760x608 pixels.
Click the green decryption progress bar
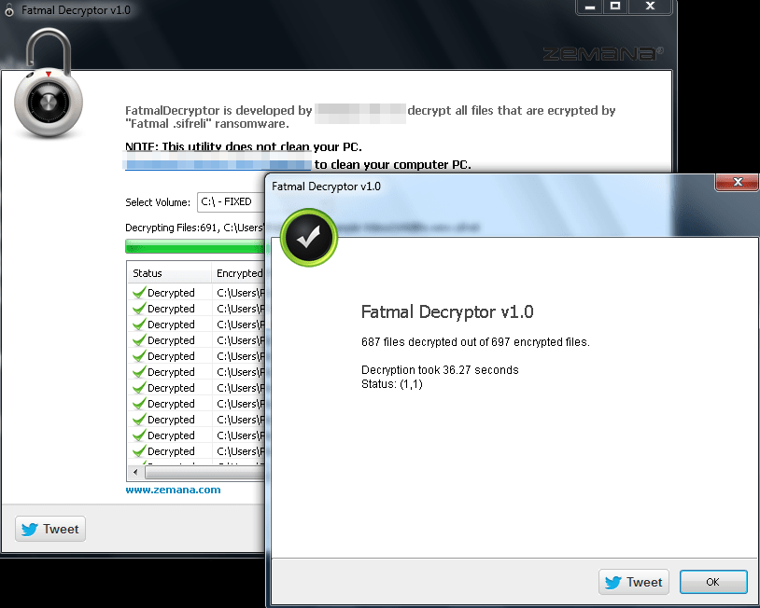click(194, 247)
